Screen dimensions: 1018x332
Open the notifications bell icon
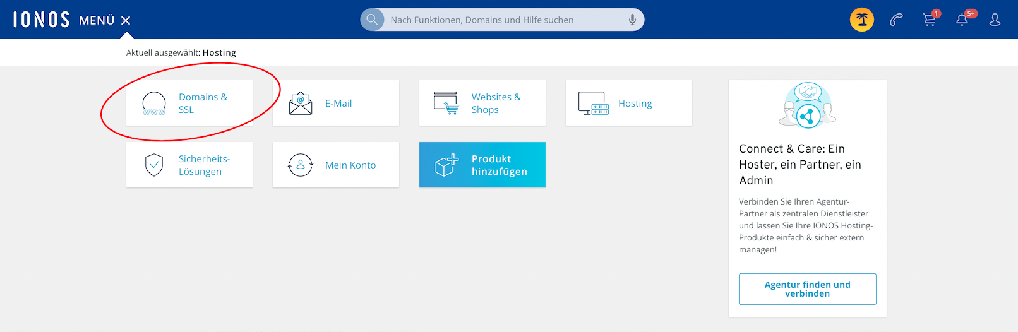962,20
